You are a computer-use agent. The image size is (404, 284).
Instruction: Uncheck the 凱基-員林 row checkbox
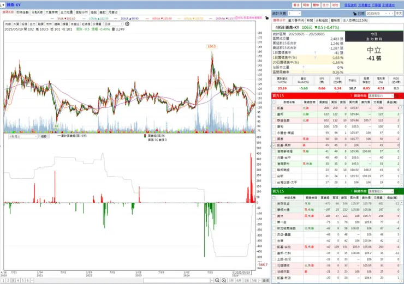(x=274, y=145)
